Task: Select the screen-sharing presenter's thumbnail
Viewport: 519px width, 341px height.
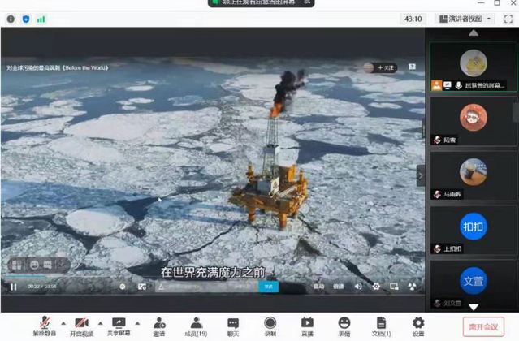Action: click(x=474, y=67)
